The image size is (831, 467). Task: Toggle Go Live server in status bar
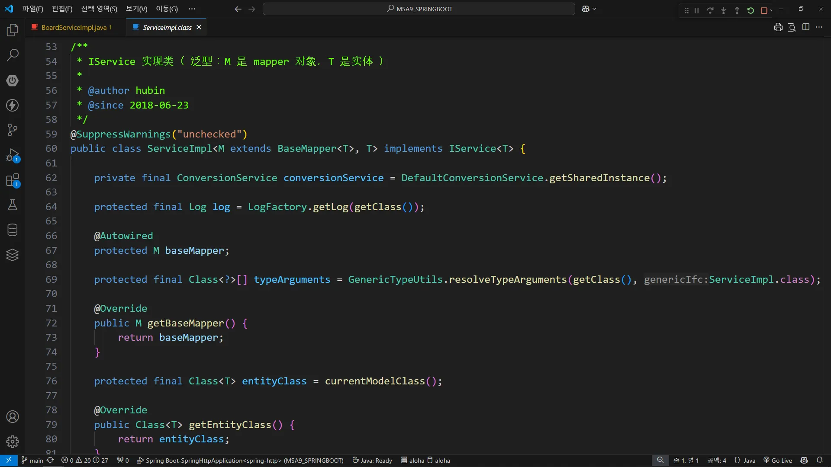[777, 461]
